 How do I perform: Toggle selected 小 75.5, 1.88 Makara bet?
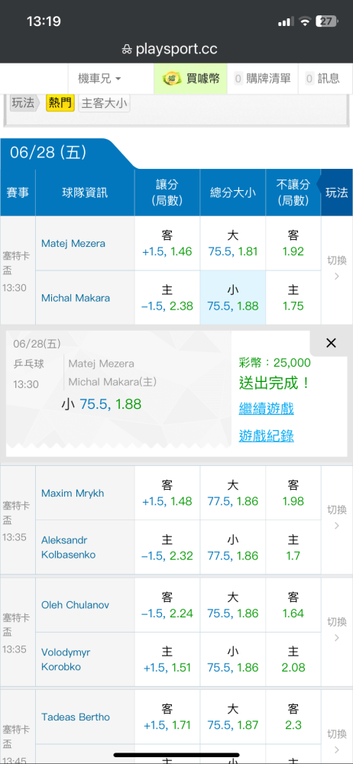coord(232,298)
